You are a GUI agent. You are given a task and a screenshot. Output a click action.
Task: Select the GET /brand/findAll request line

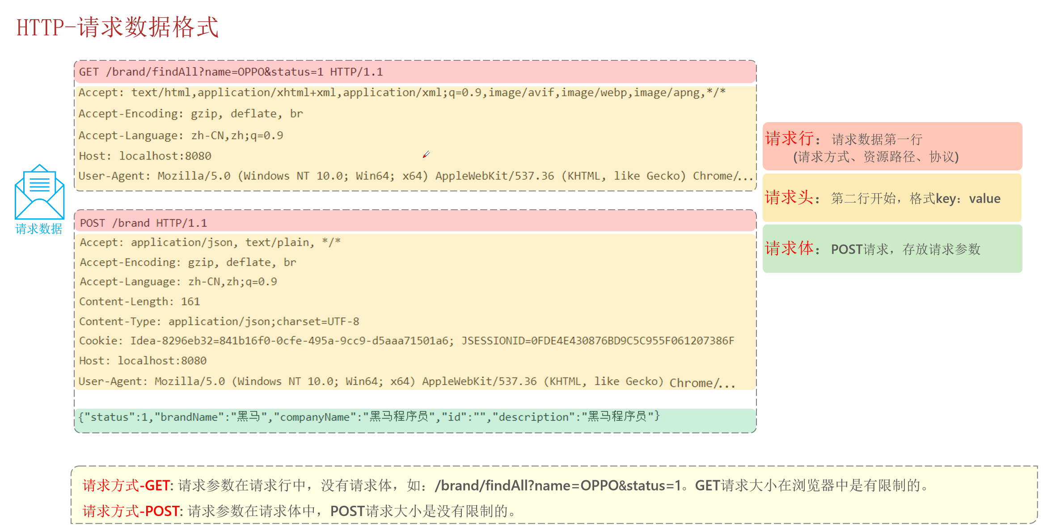point(231,72)
